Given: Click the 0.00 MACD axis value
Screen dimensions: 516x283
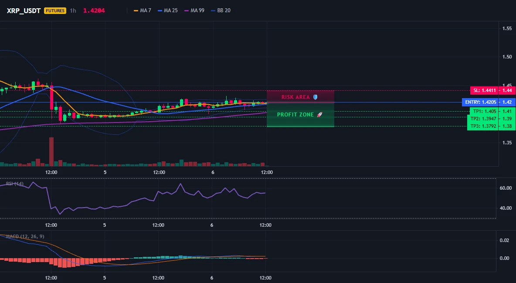Looking at the screenshot, I should click(x=505, y=258).
